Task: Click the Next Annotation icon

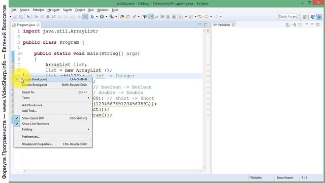Action: point(181,17)
